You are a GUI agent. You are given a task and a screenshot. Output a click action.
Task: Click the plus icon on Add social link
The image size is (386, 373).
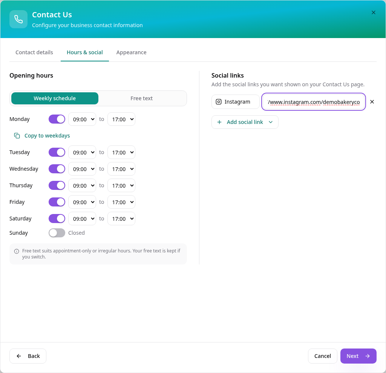[x=219, y=122]
